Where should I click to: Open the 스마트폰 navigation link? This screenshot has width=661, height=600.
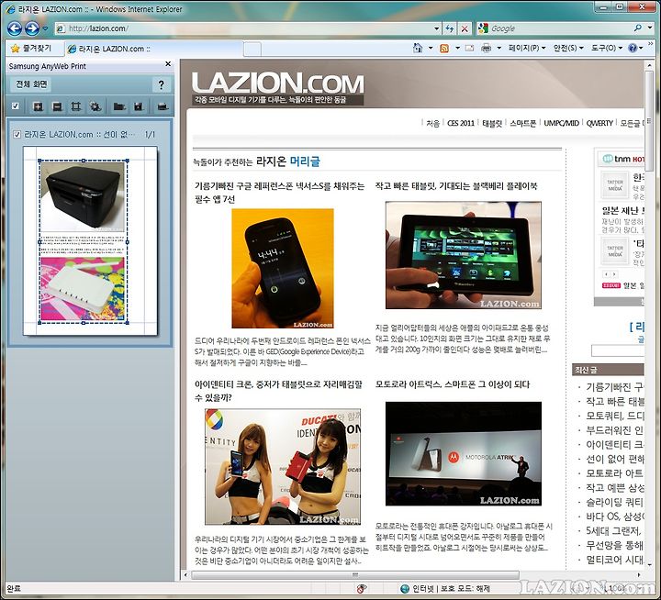coord(522,123)
